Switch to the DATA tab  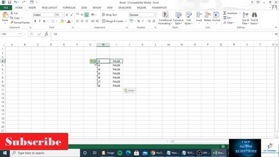point(84,8)
